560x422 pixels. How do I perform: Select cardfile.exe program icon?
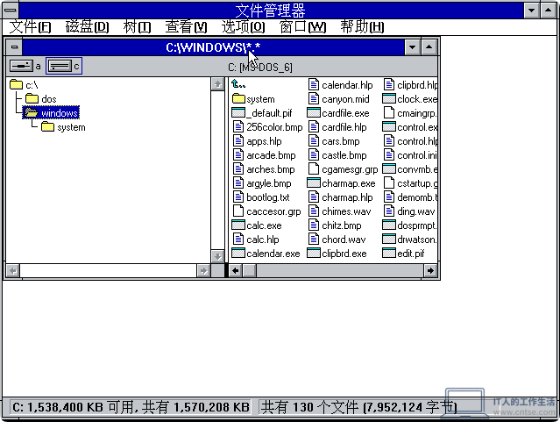point(314,113)
